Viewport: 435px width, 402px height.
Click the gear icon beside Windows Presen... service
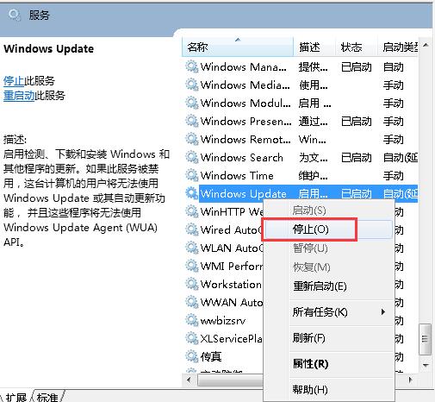click(x=191, y=121)
